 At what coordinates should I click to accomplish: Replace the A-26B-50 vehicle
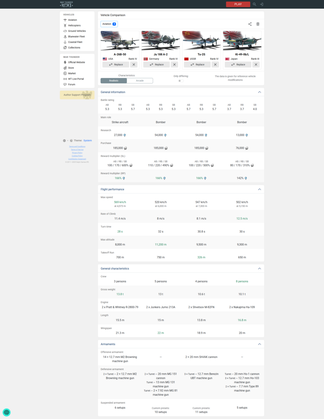116,64
